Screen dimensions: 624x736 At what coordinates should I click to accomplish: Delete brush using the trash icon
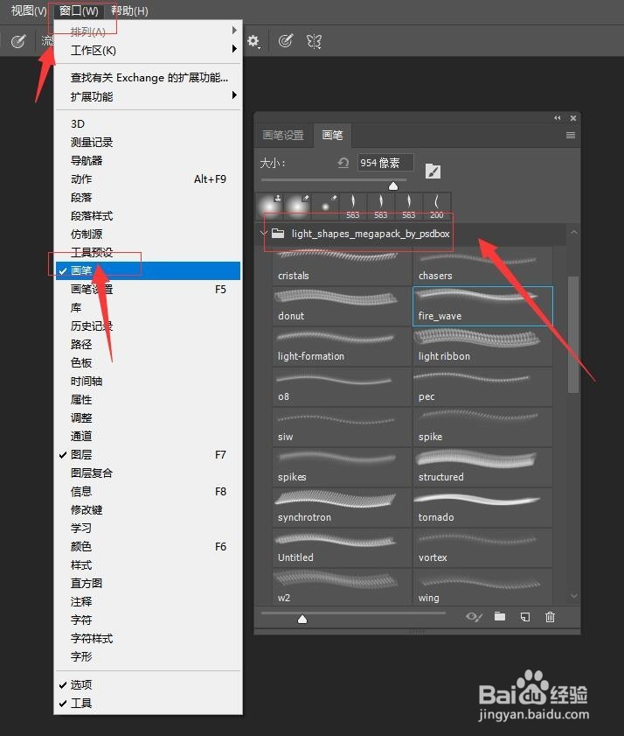coord(550,617)
